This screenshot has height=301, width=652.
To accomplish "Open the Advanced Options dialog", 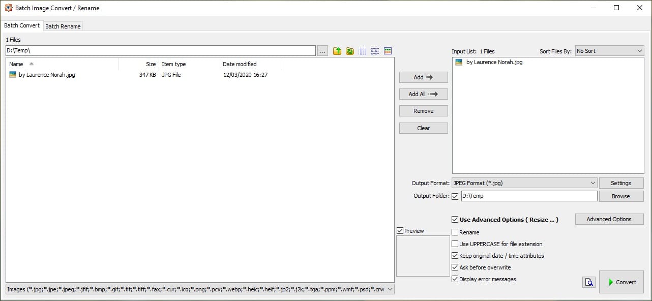I will (x=609, y=219).
